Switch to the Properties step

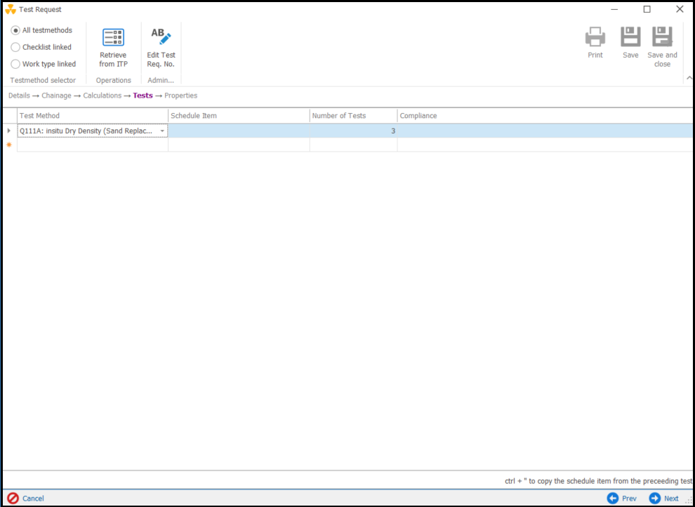(x=180, y=96)
